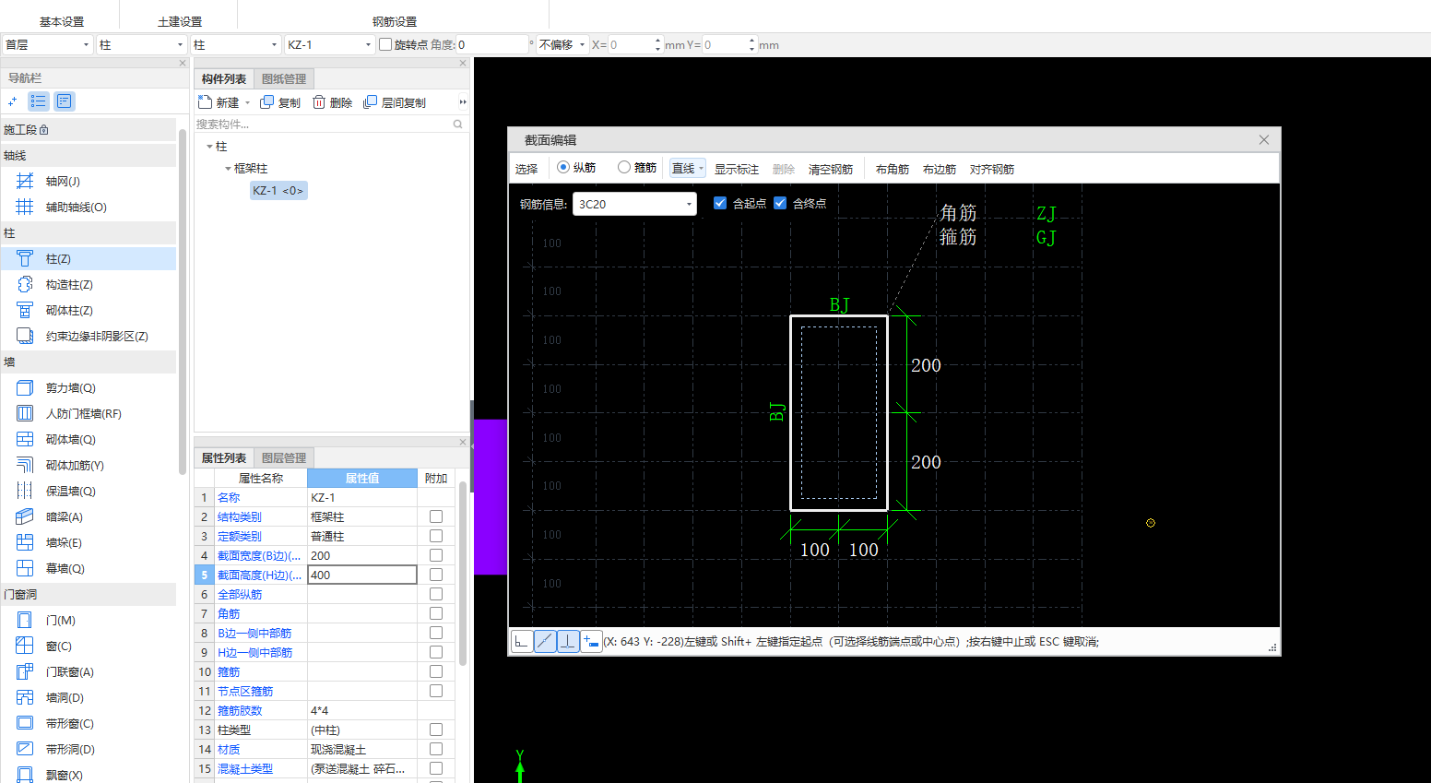
Task: Select the 纵筋 radio button
Action: 563,168
